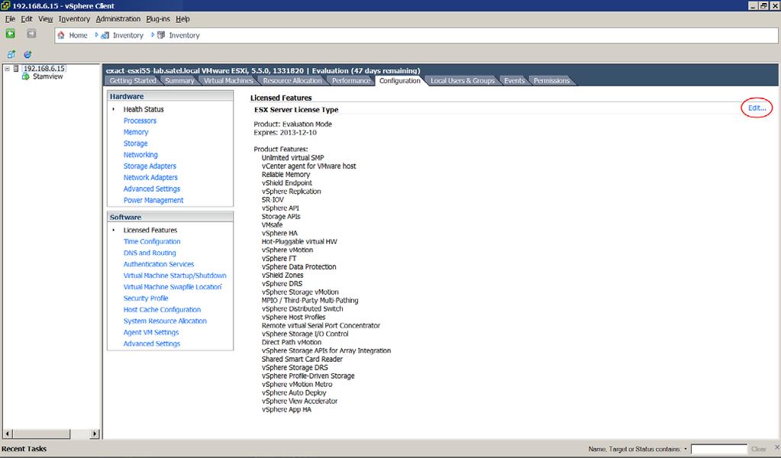Expand the dropdown after Home breadcrumb

[96, 35]
